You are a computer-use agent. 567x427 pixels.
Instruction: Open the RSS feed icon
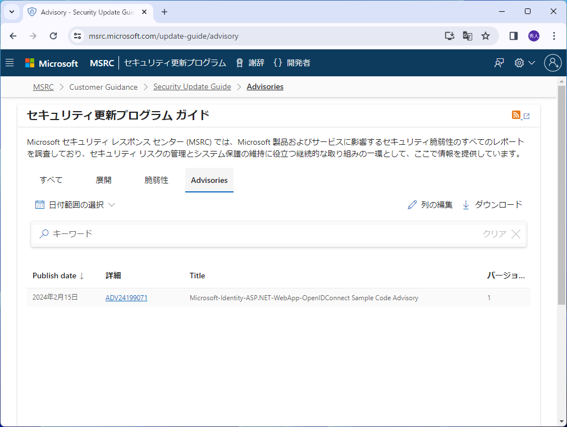click(516, 115)
